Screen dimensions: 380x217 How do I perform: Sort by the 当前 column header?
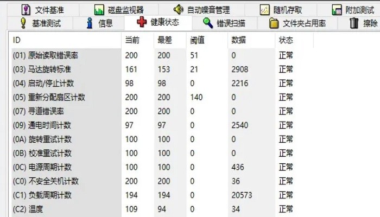click(137, 40)
